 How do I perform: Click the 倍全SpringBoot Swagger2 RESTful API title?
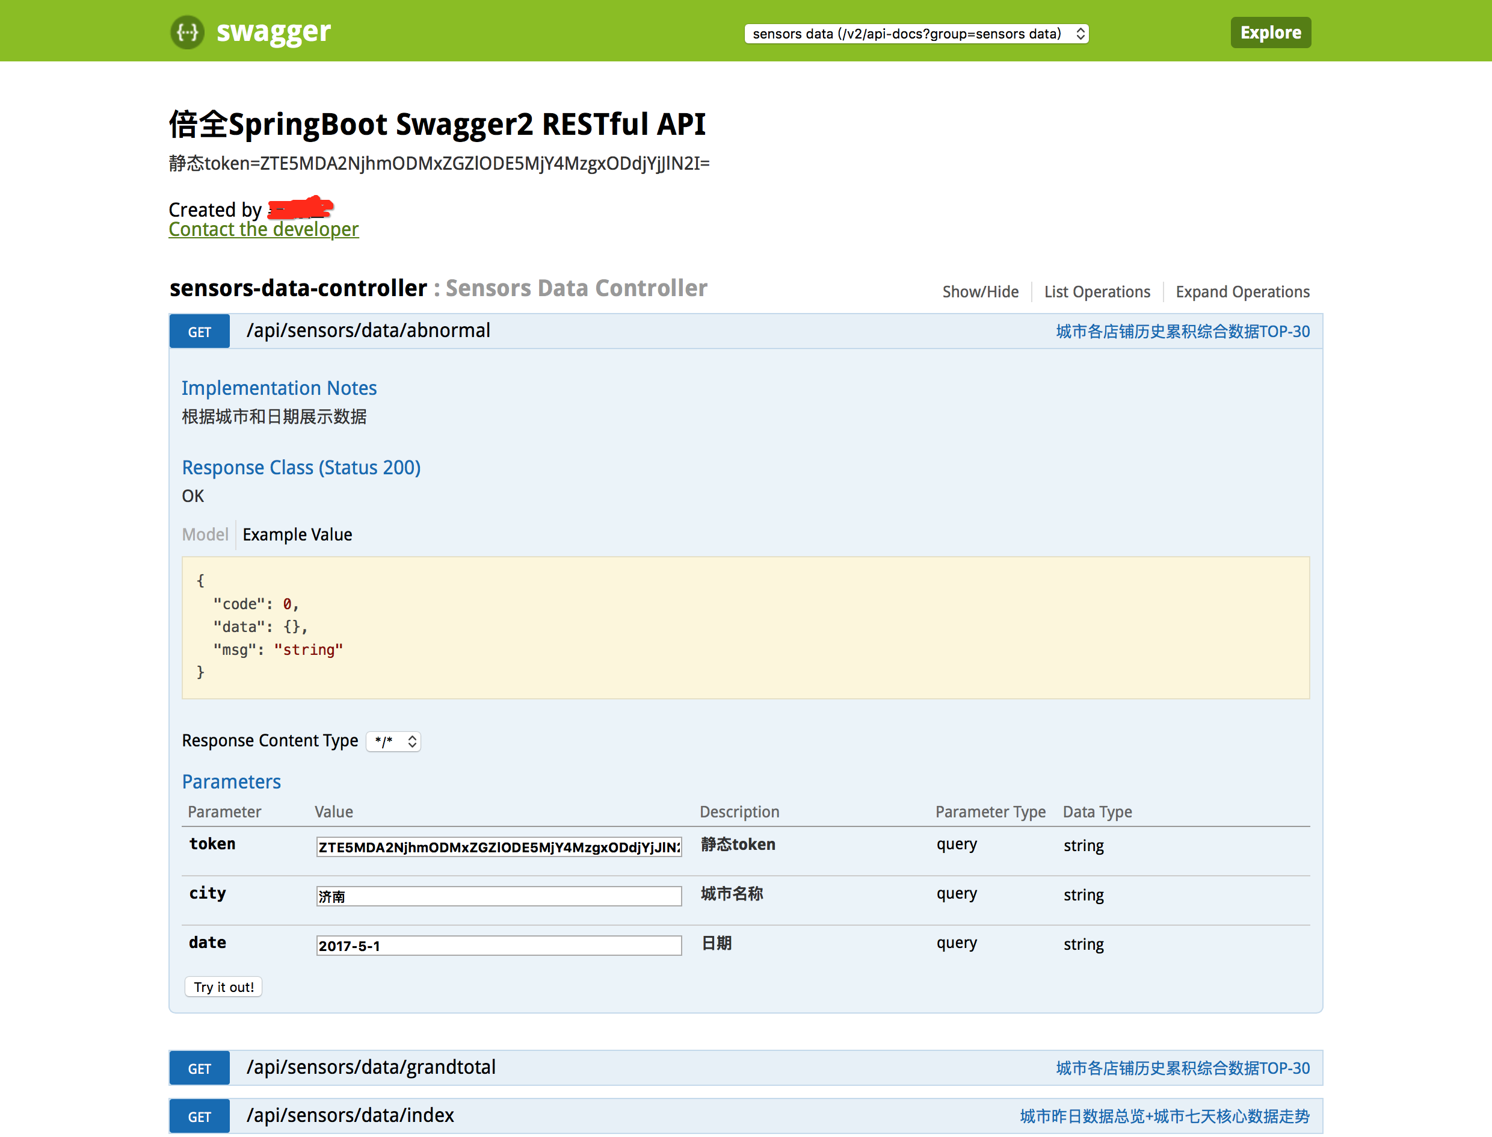coord(437,125)
